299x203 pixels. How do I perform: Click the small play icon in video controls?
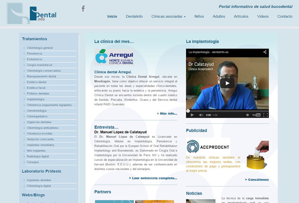pyautogui.click(x=192, y=115)
